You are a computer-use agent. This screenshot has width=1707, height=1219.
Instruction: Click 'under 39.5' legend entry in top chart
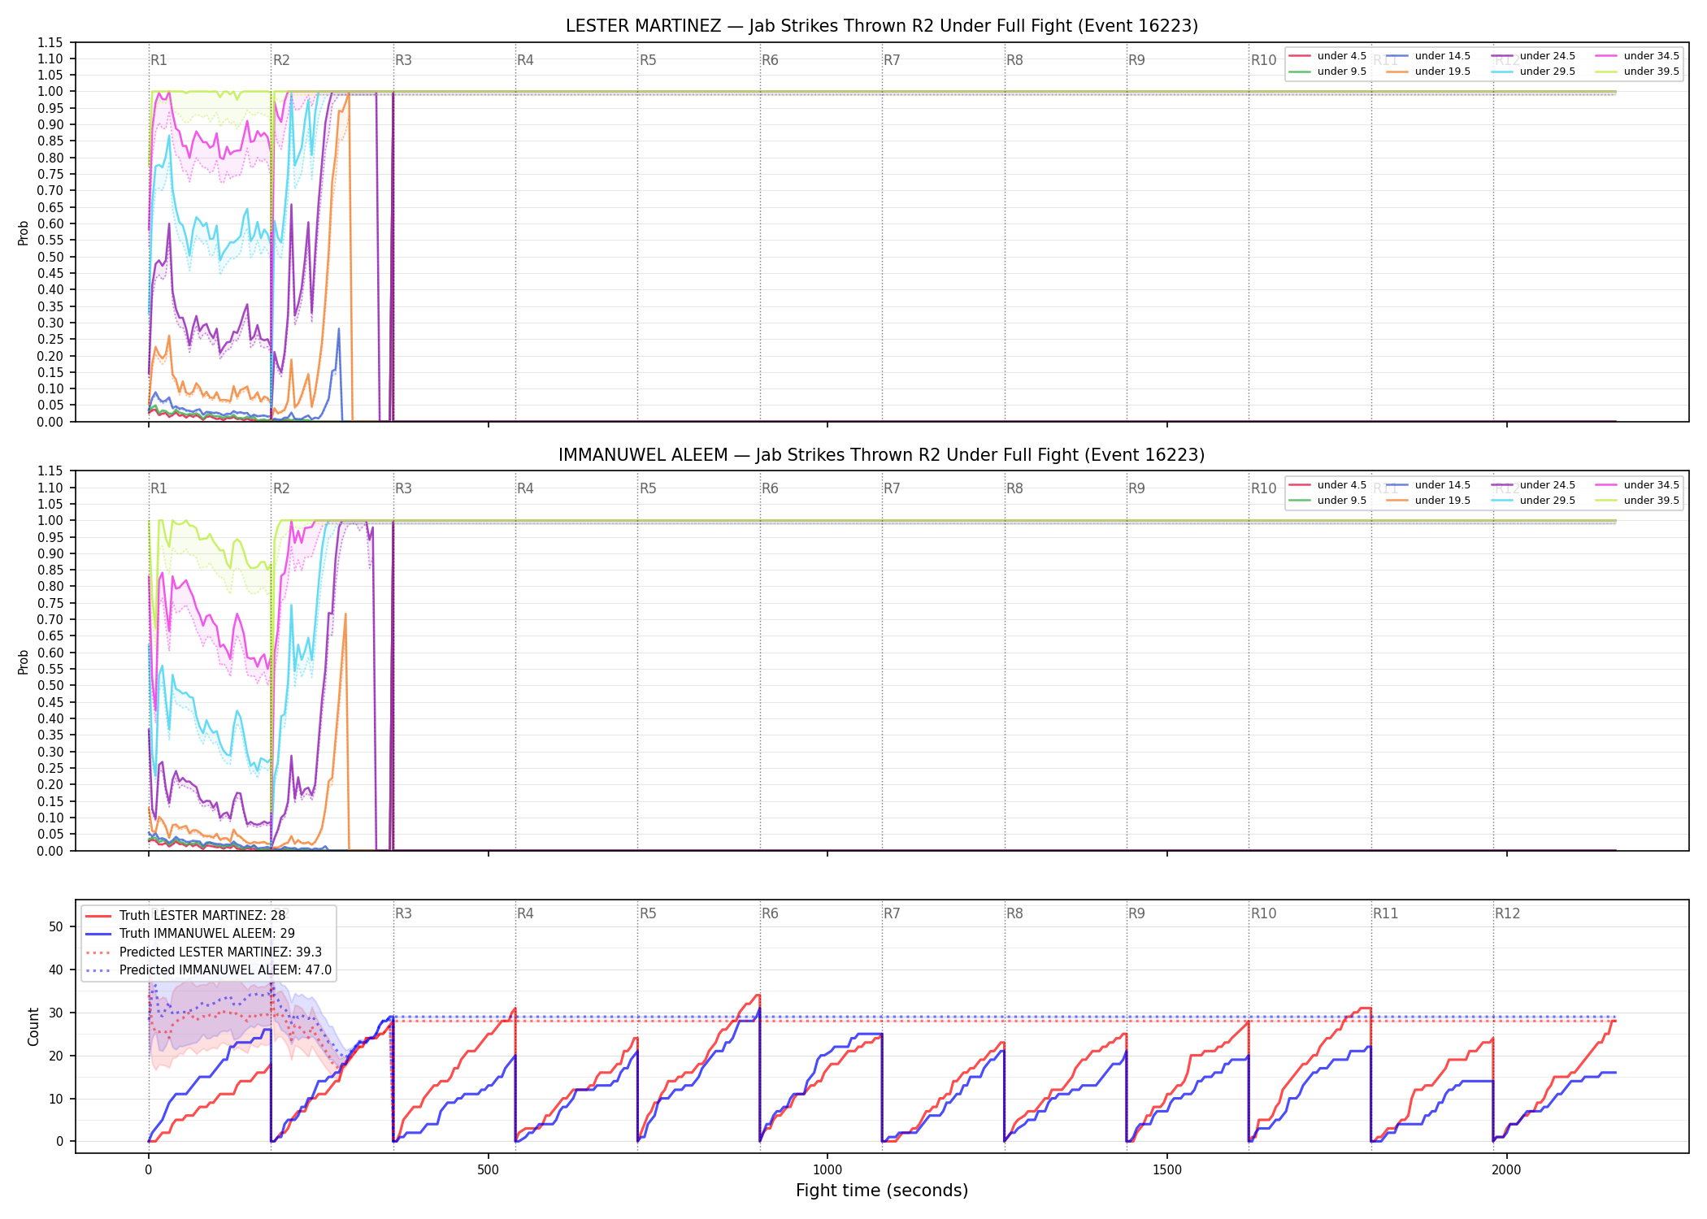1637,72
